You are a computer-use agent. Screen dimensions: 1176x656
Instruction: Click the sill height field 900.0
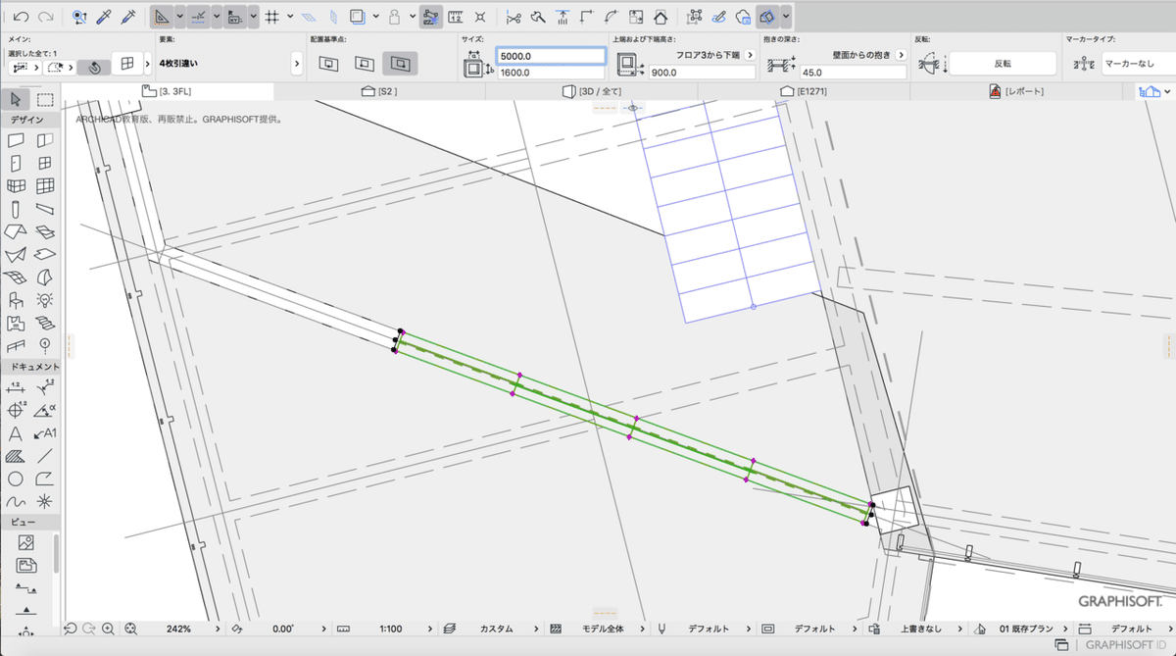click(x=701, y=73)
